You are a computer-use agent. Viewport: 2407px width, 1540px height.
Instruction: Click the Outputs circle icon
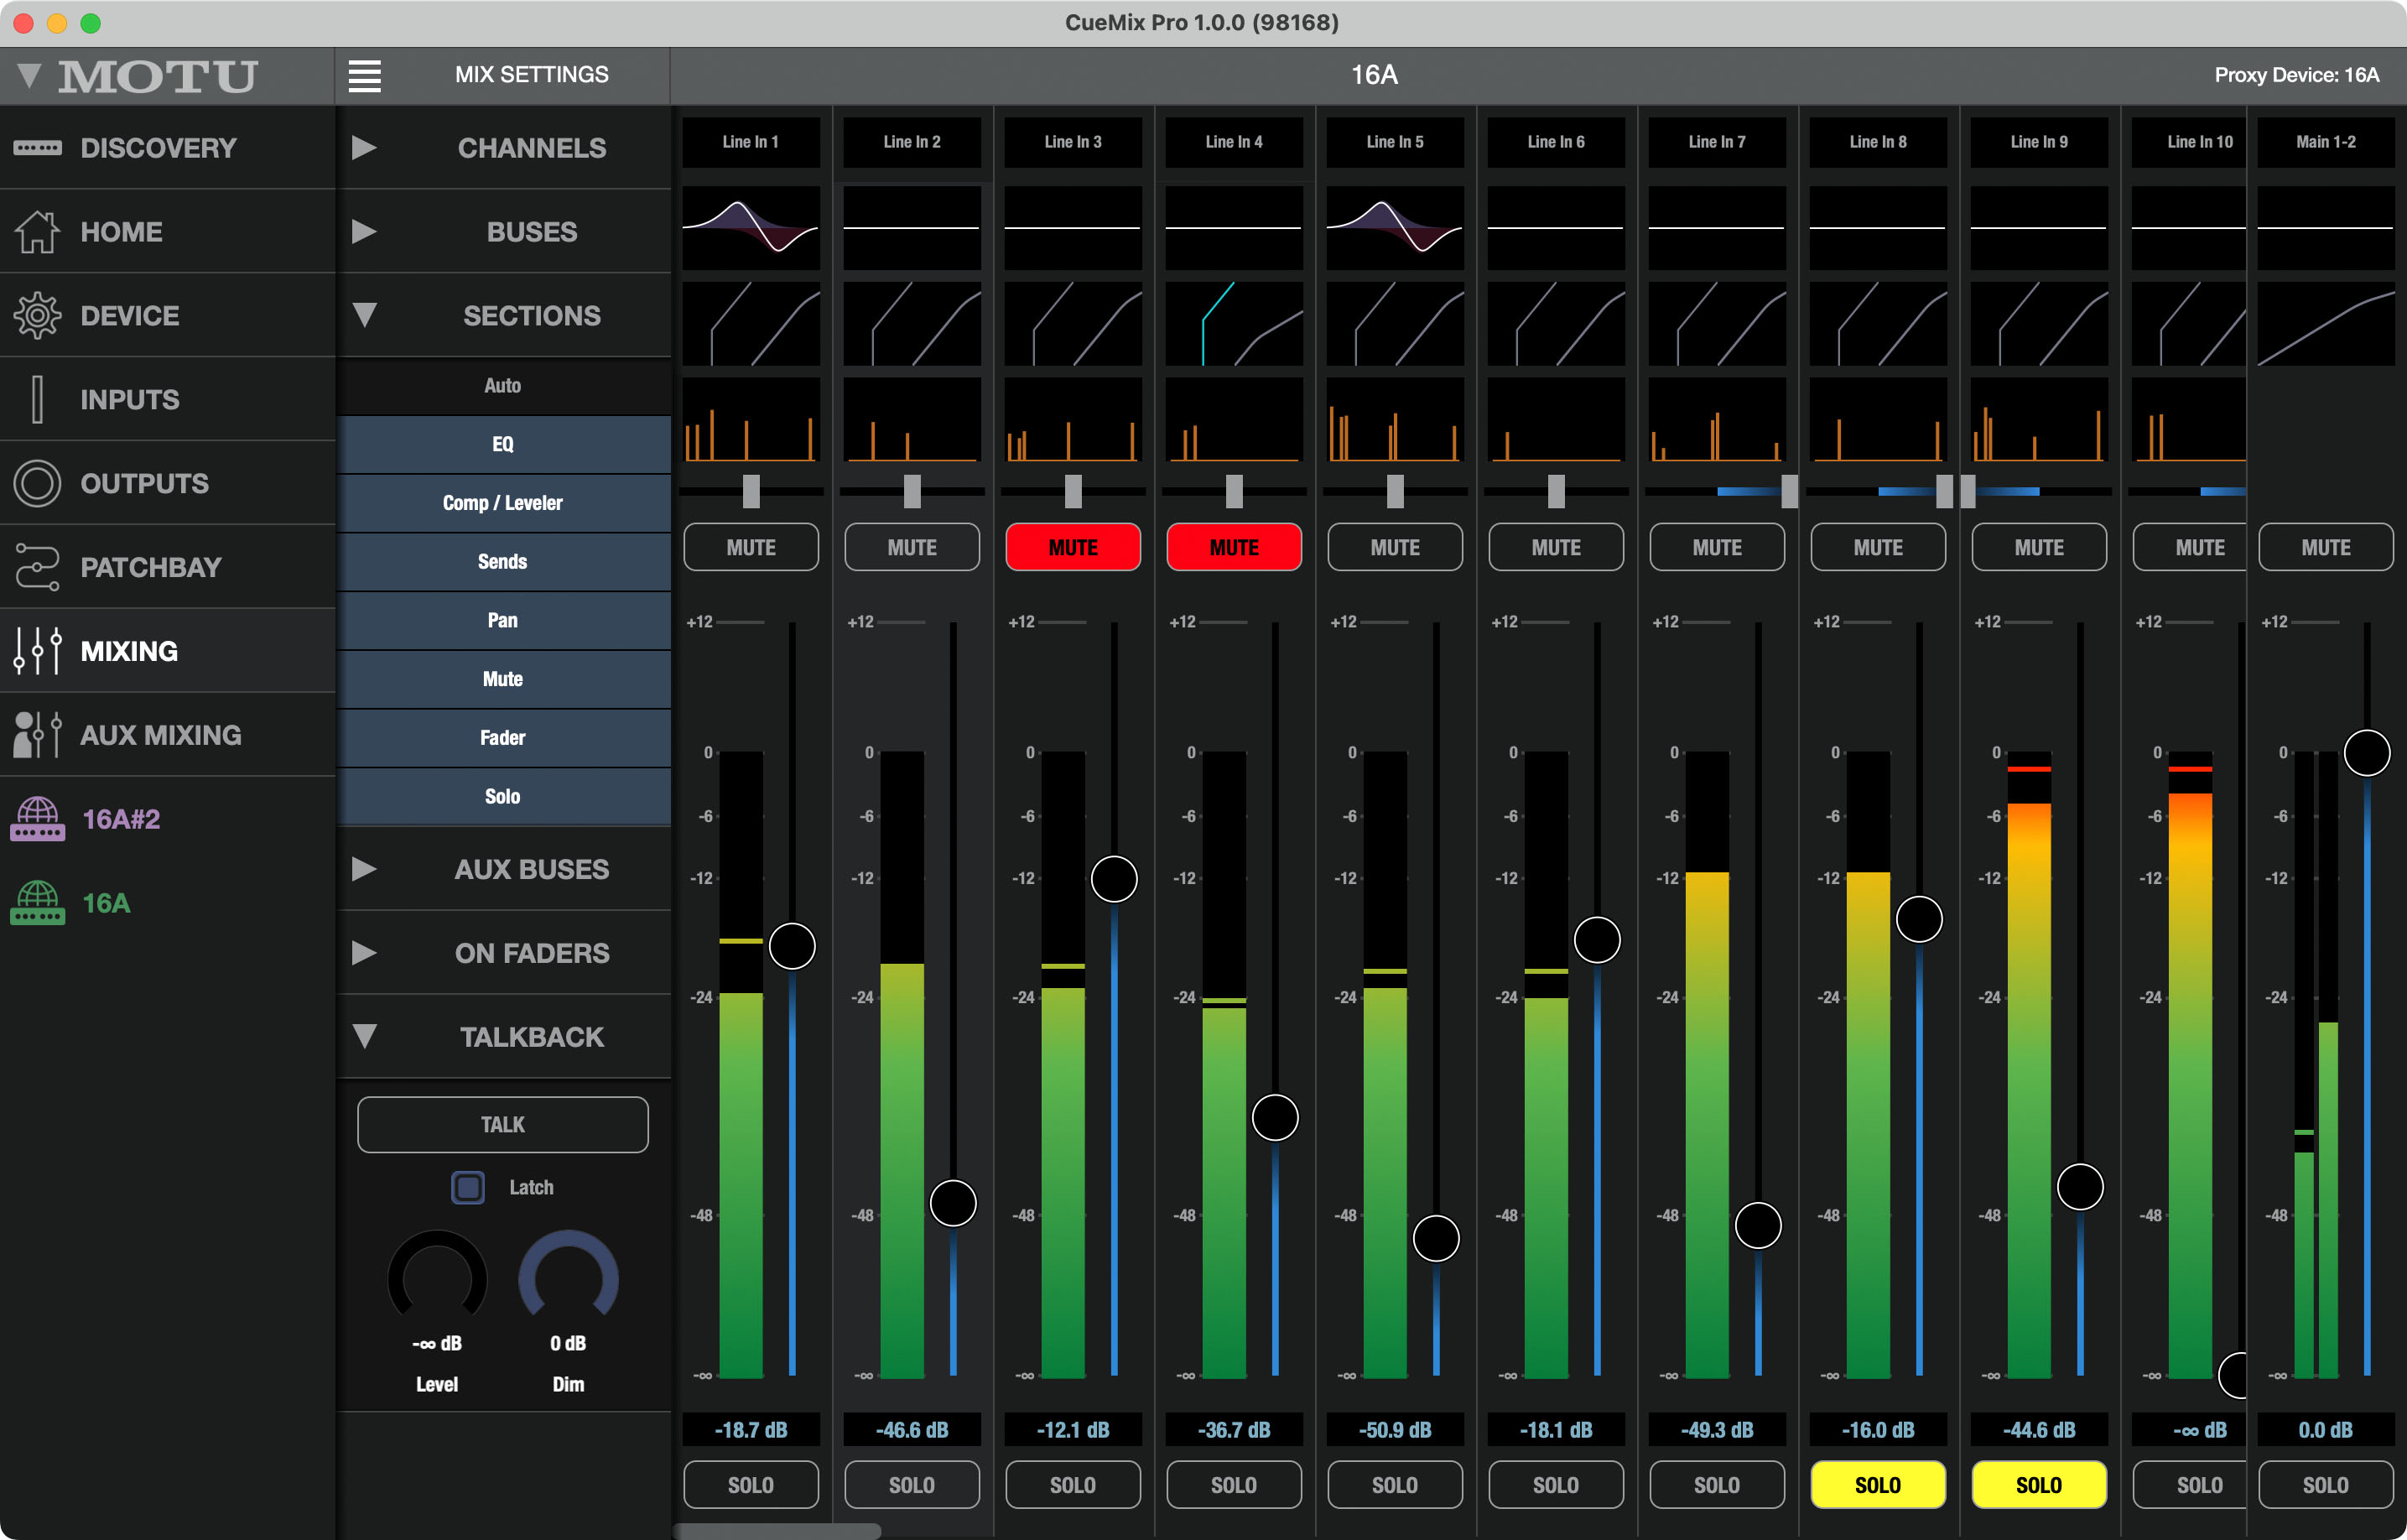[x=38, y=483]
